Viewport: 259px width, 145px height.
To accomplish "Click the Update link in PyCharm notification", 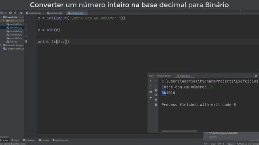I will tap(213, 137).
